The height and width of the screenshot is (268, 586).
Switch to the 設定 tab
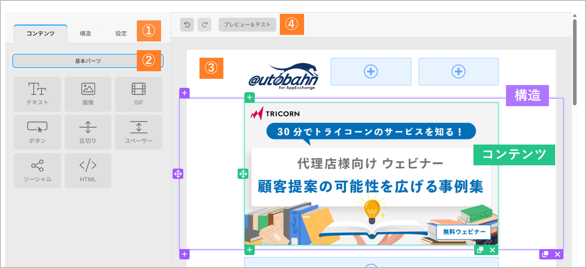coord(121,34)
